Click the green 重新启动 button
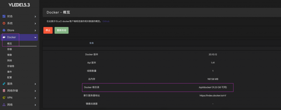Viewport: 281px width, 110px height. coord(61,30)
